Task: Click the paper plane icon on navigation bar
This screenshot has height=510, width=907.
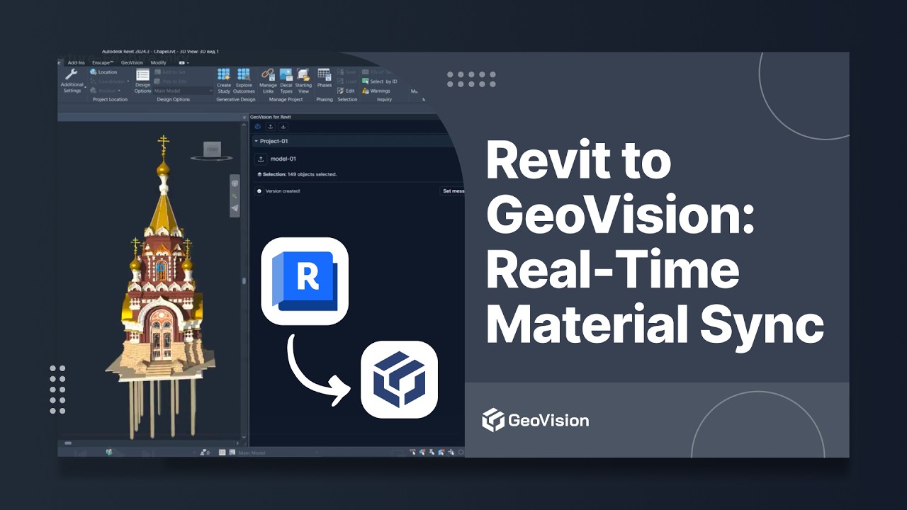Action: 235,208
